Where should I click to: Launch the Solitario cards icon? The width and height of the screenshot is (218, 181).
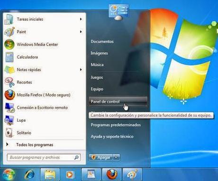(9, 133)
